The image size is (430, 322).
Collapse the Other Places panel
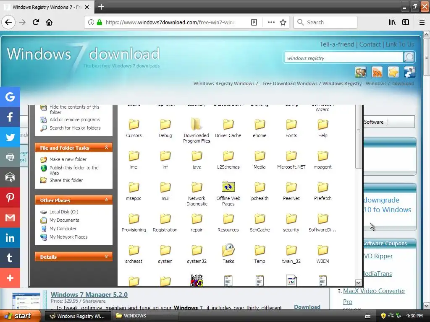106,200
